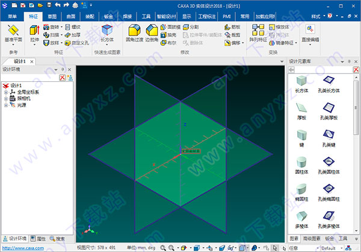361x252 pixels.
Task: Add a 筋板 rib feature
Action: [232, 27]
